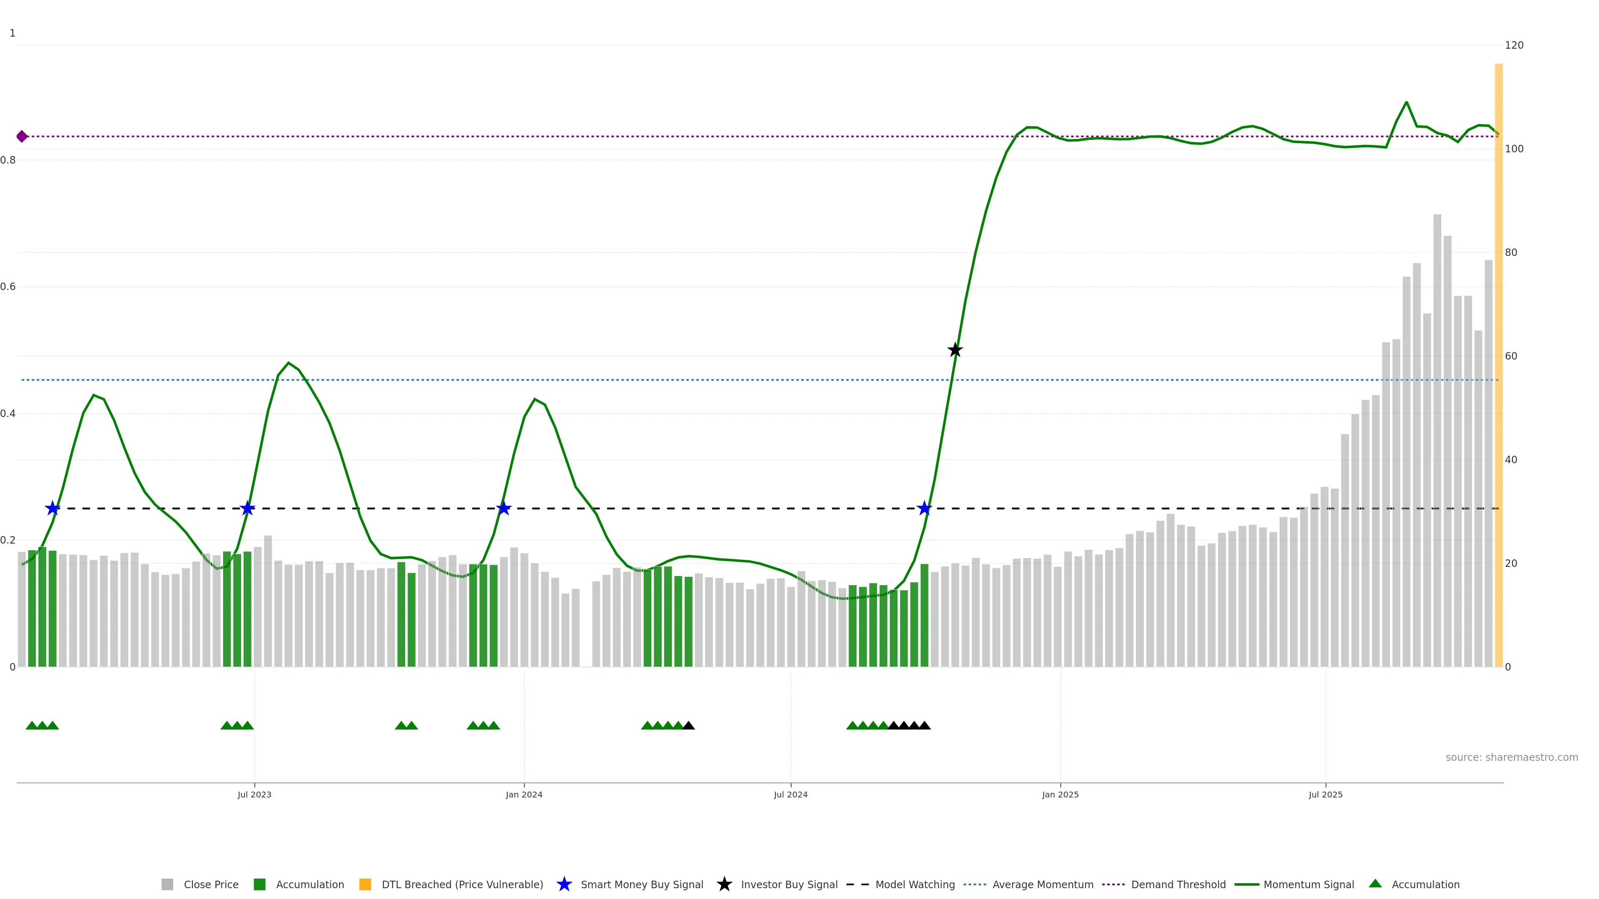
Task: Click the Jul 2024 axis label
Action: tap(790, 794)
